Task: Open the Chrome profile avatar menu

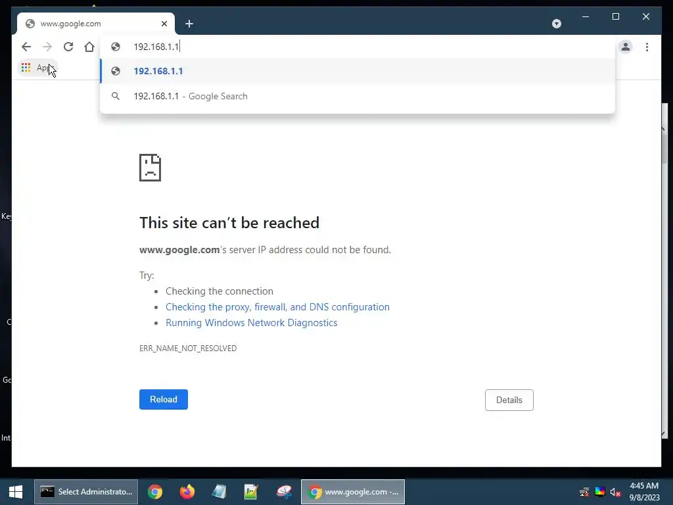Action: point(626,47)
